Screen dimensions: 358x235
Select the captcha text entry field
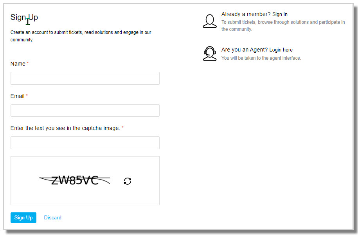coord(85,142)
